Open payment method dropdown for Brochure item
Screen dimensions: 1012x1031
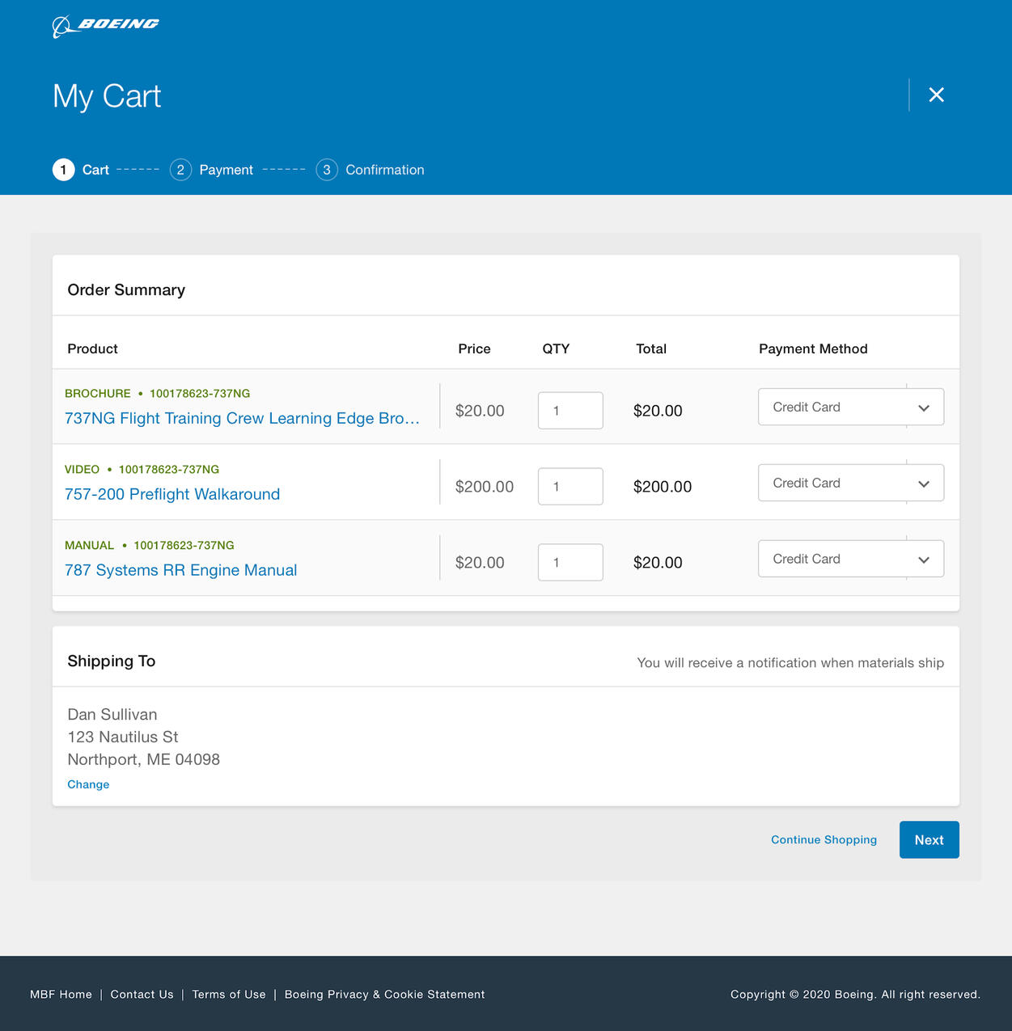point(850,407)
